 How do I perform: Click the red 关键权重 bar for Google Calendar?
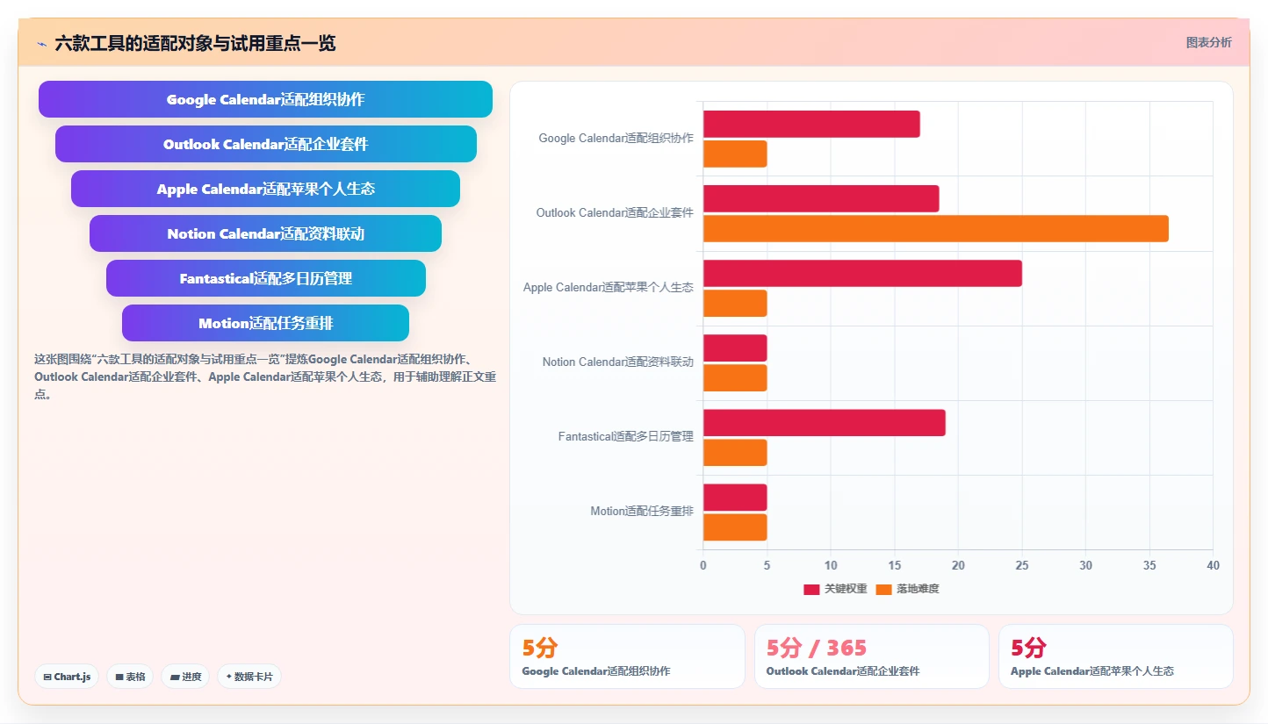pos(811,124)
